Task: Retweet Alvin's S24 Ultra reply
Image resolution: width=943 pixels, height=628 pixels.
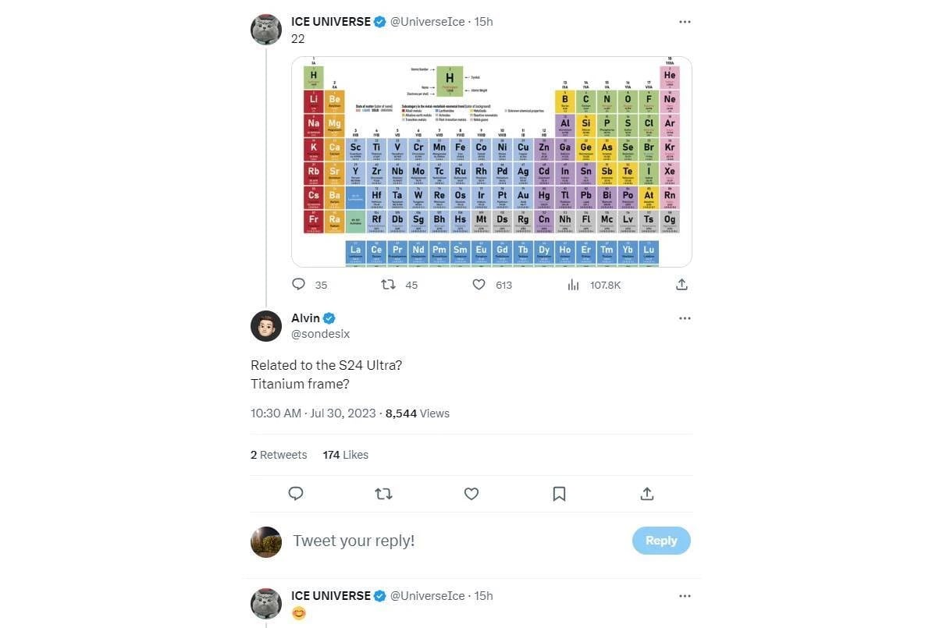Action: point(383,493)
